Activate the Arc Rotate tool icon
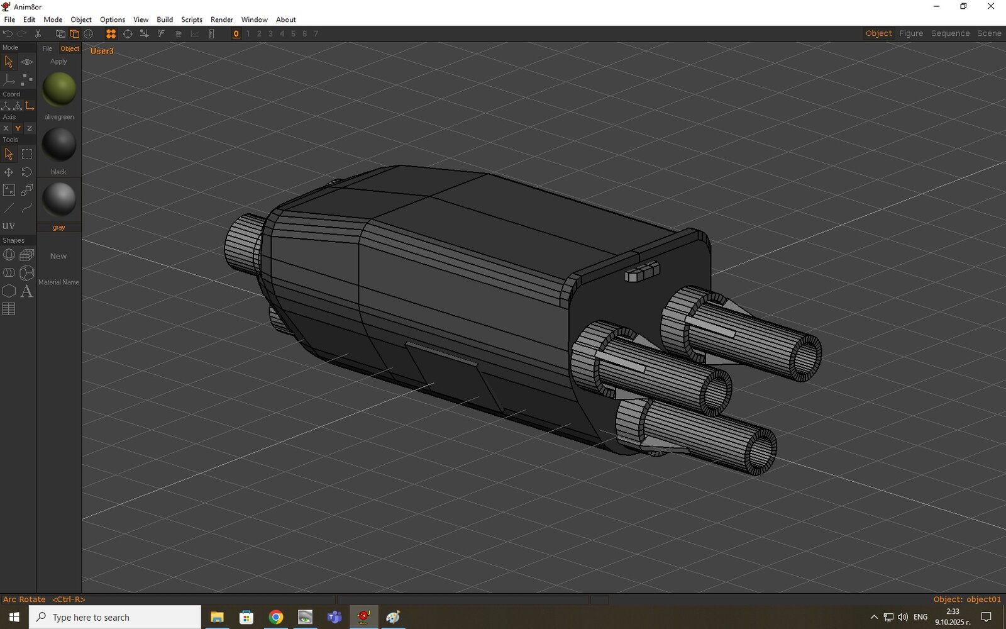The height and width of the screenshot is (629, 1006). coord(128,34)
